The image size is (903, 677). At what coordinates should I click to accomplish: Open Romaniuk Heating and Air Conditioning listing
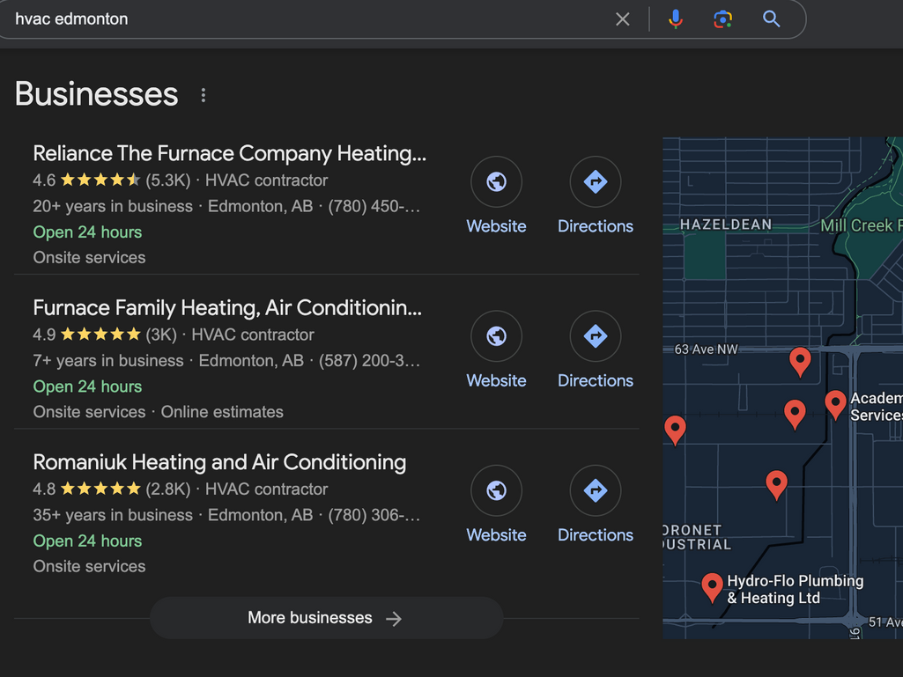click(x=219, y=462)
